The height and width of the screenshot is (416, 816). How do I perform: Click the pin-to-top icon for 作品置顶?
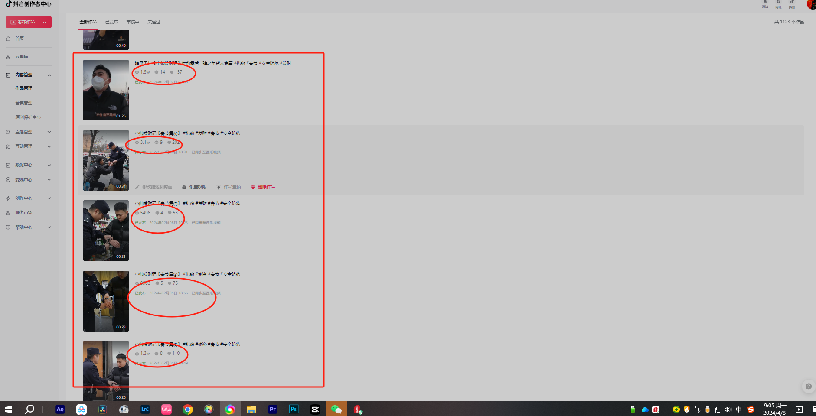219,187
